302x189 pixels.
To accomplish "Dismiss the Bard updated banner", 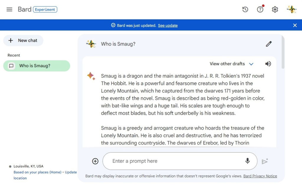I will point(295,25).
